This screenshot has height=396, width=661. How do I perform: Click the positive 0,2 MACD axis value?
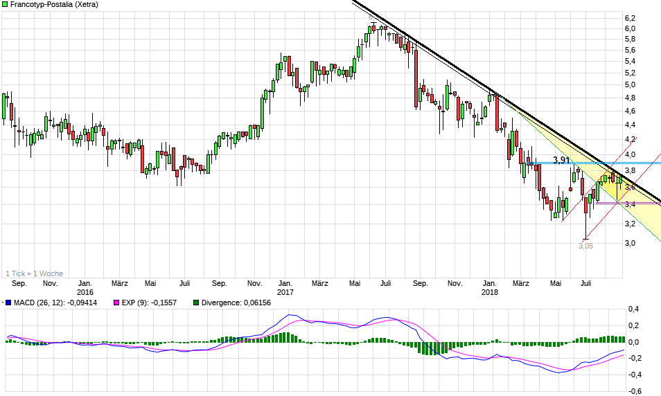pyautogui.click(x=633, y=325)
